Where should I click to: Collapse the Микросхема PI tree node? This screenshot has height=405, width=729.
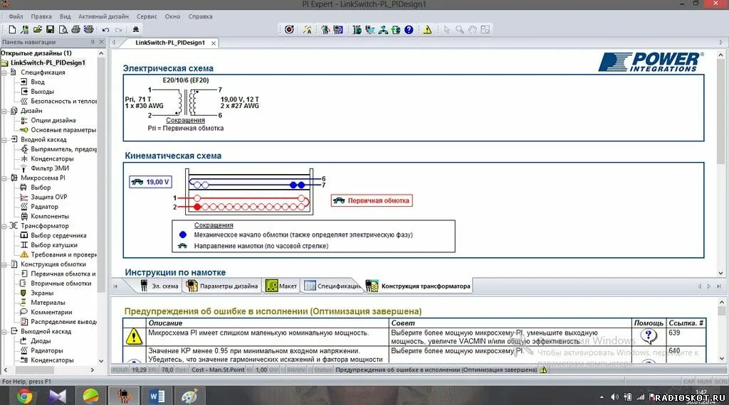point(4,178)
